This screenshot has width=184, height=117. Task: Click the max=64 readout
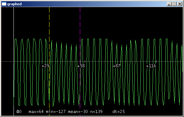(x=36, y=111)
